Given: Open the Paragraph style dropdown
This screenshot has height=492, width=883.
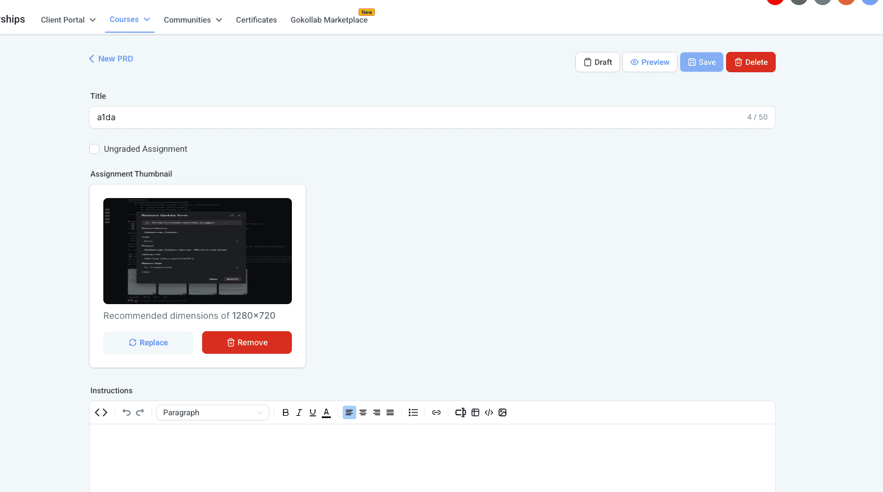Looking at the screenshot, I should click(213, 412).
